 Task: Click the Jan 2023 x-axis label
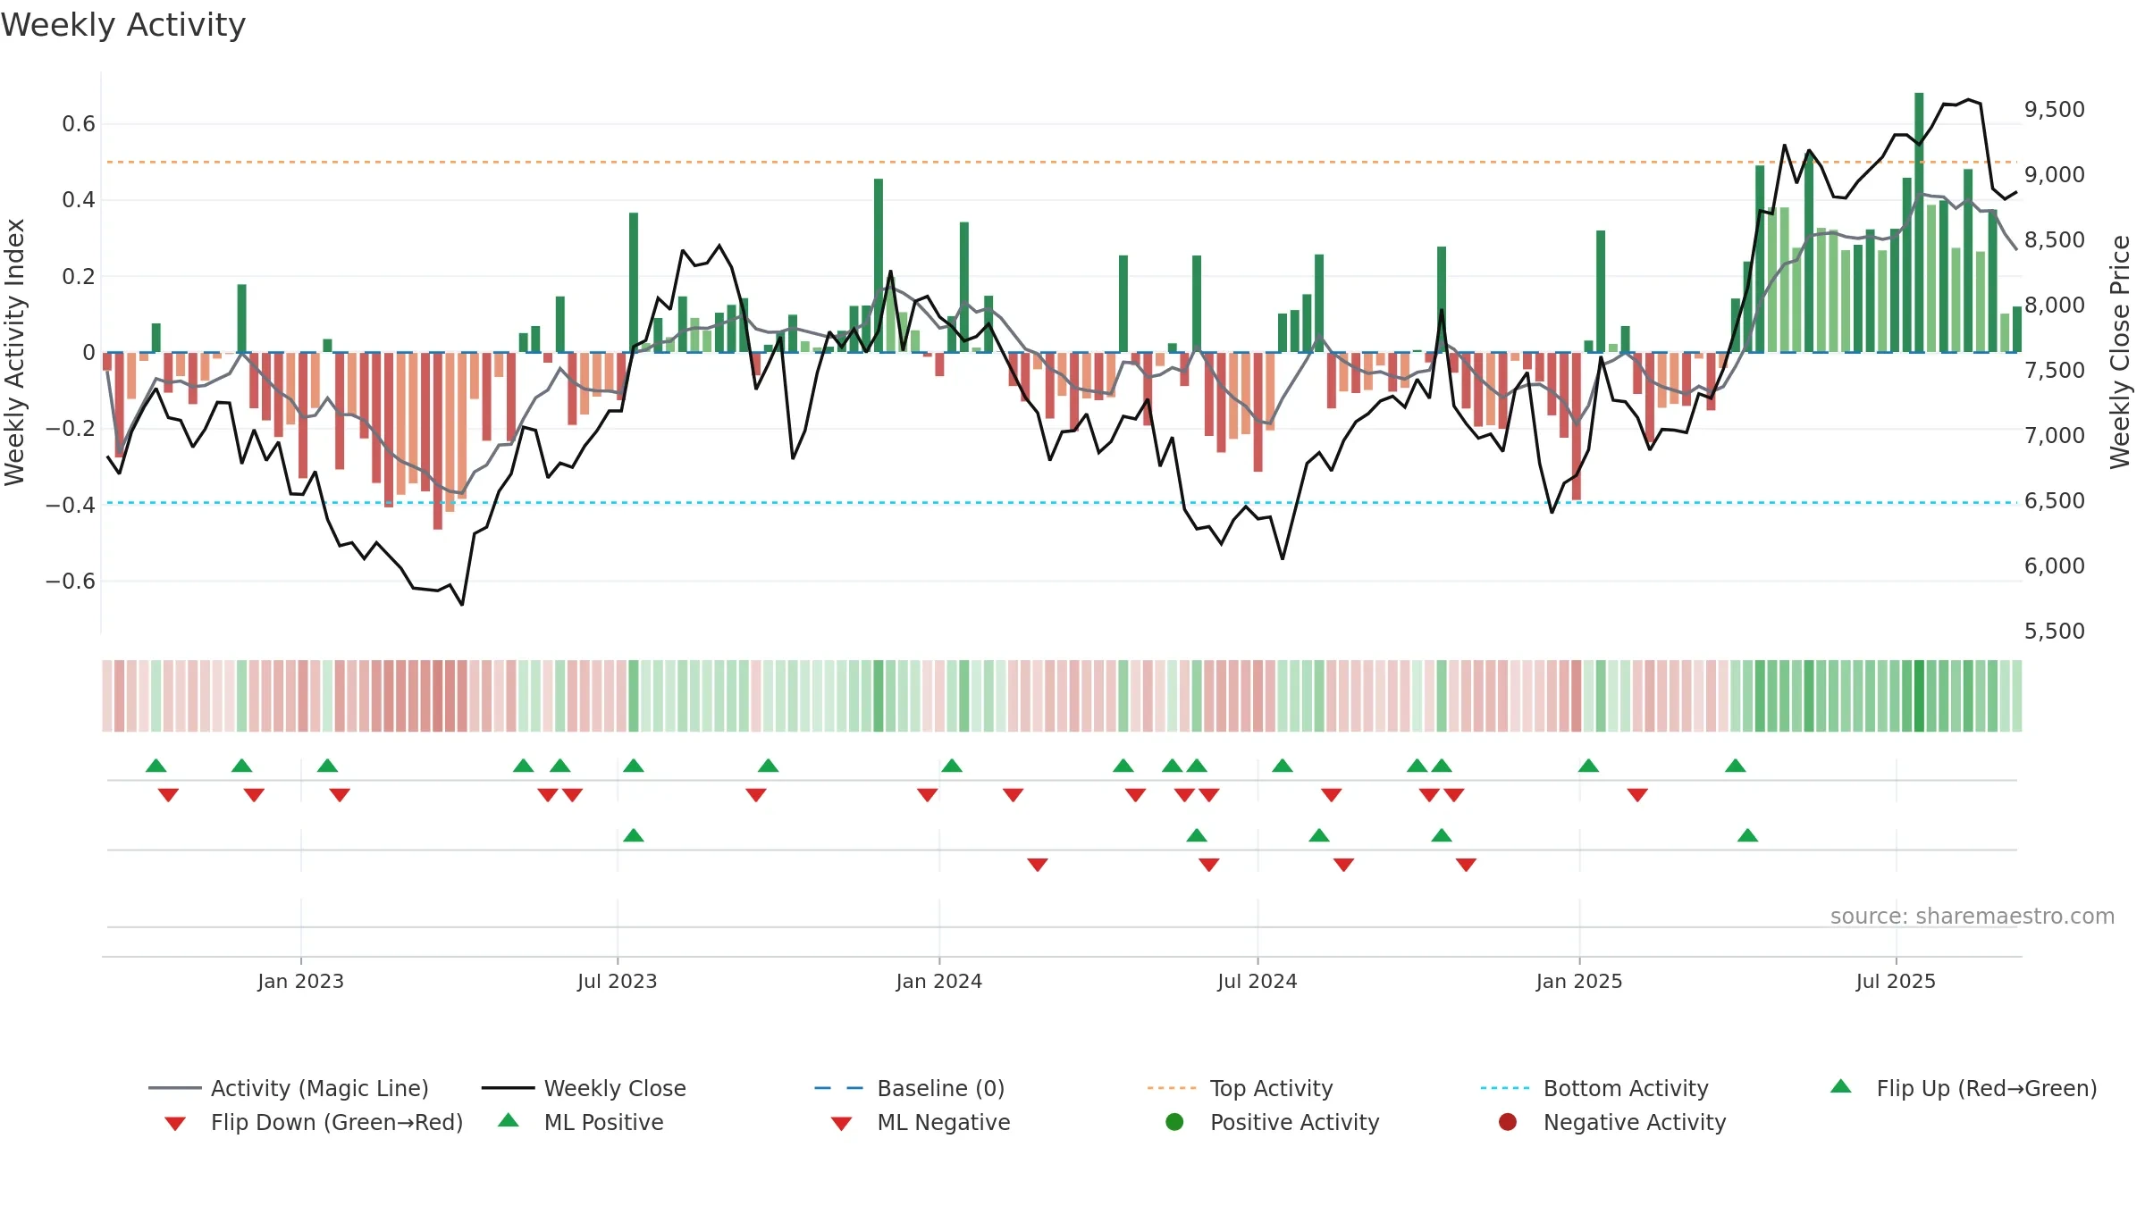pyautogui.click(x=301, y=981)
